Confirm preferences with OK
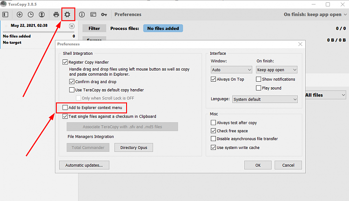 click(x=258, y=165)
